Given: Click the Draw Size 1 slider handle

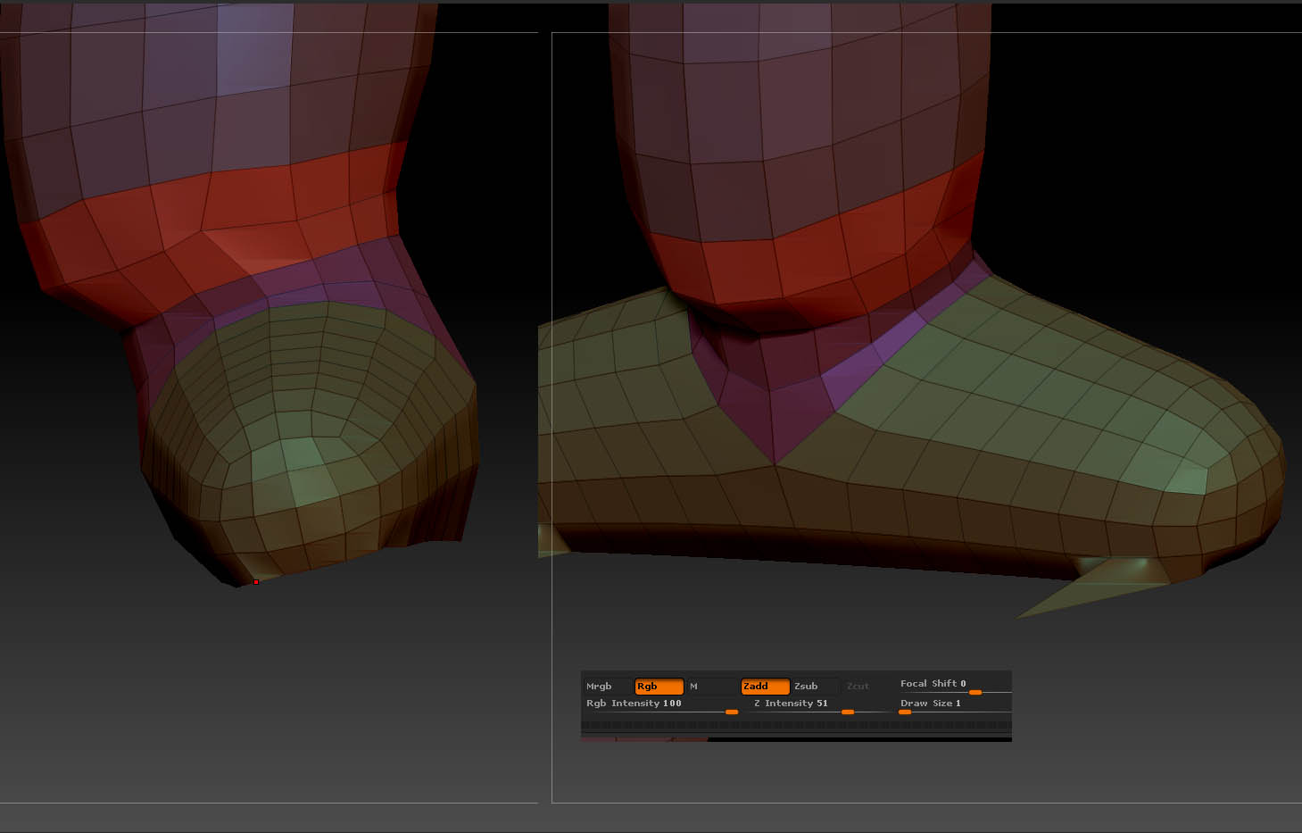Looking at the screenshot, I should [904, 712].
